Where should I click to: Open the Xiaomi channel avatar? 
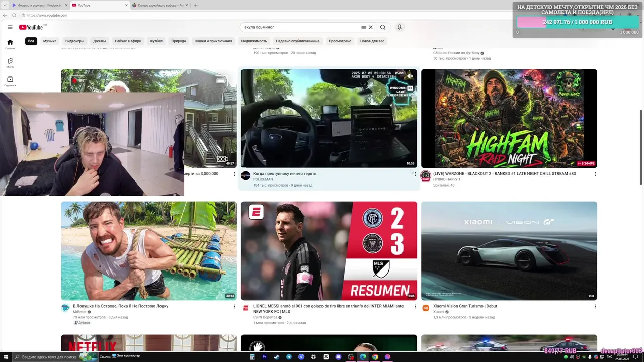tap(426, 308)
